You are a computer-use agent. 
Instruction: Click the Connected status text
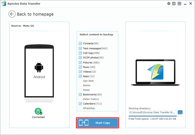tap(38, 117)
